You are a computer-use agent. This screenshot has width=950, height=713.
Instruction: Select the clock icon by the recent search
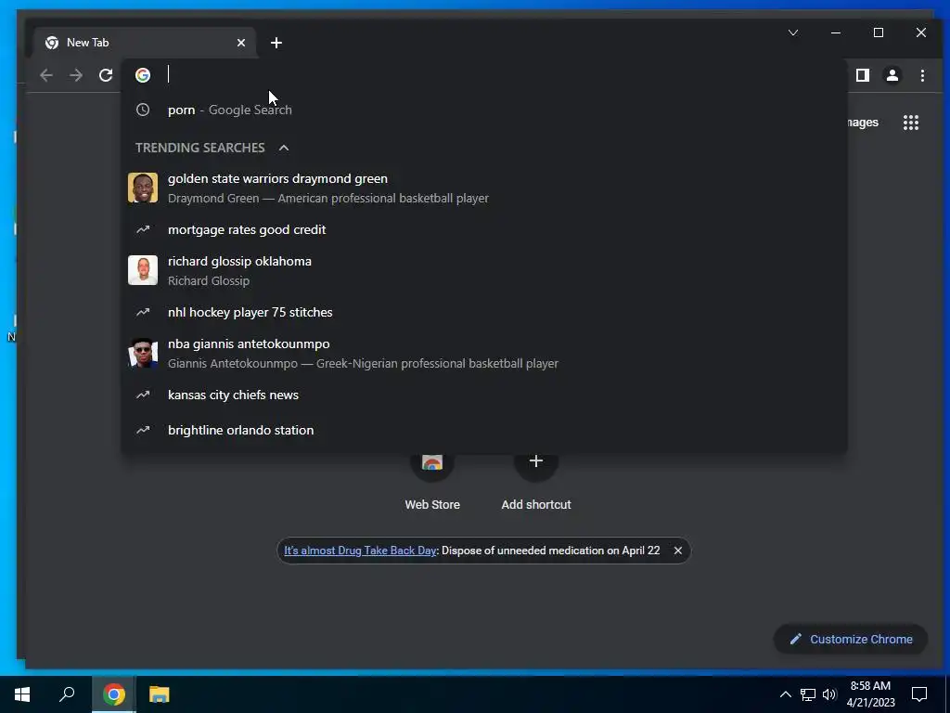(x=143, y=110)
